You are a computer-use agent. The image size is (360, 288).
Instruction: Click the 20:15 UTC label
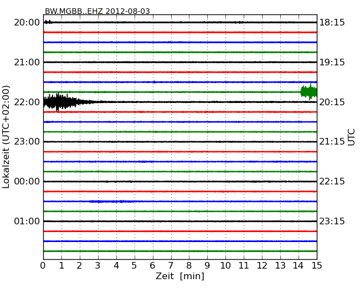332,102
